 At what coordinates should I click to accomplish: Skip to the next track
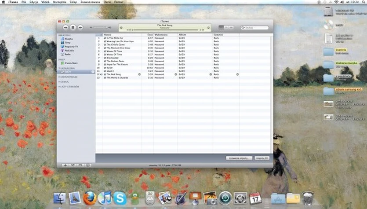(x=80, y=27)
